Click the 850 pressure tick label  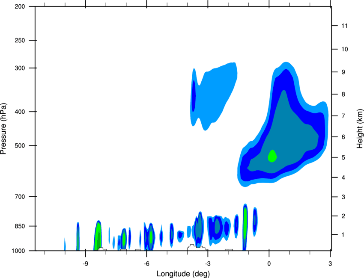[x=20, y=226]
